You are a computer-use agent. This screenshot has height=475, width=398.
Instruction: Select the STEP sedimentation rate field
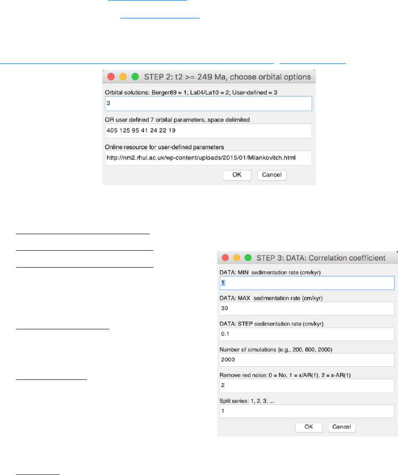tap(306, 334)
